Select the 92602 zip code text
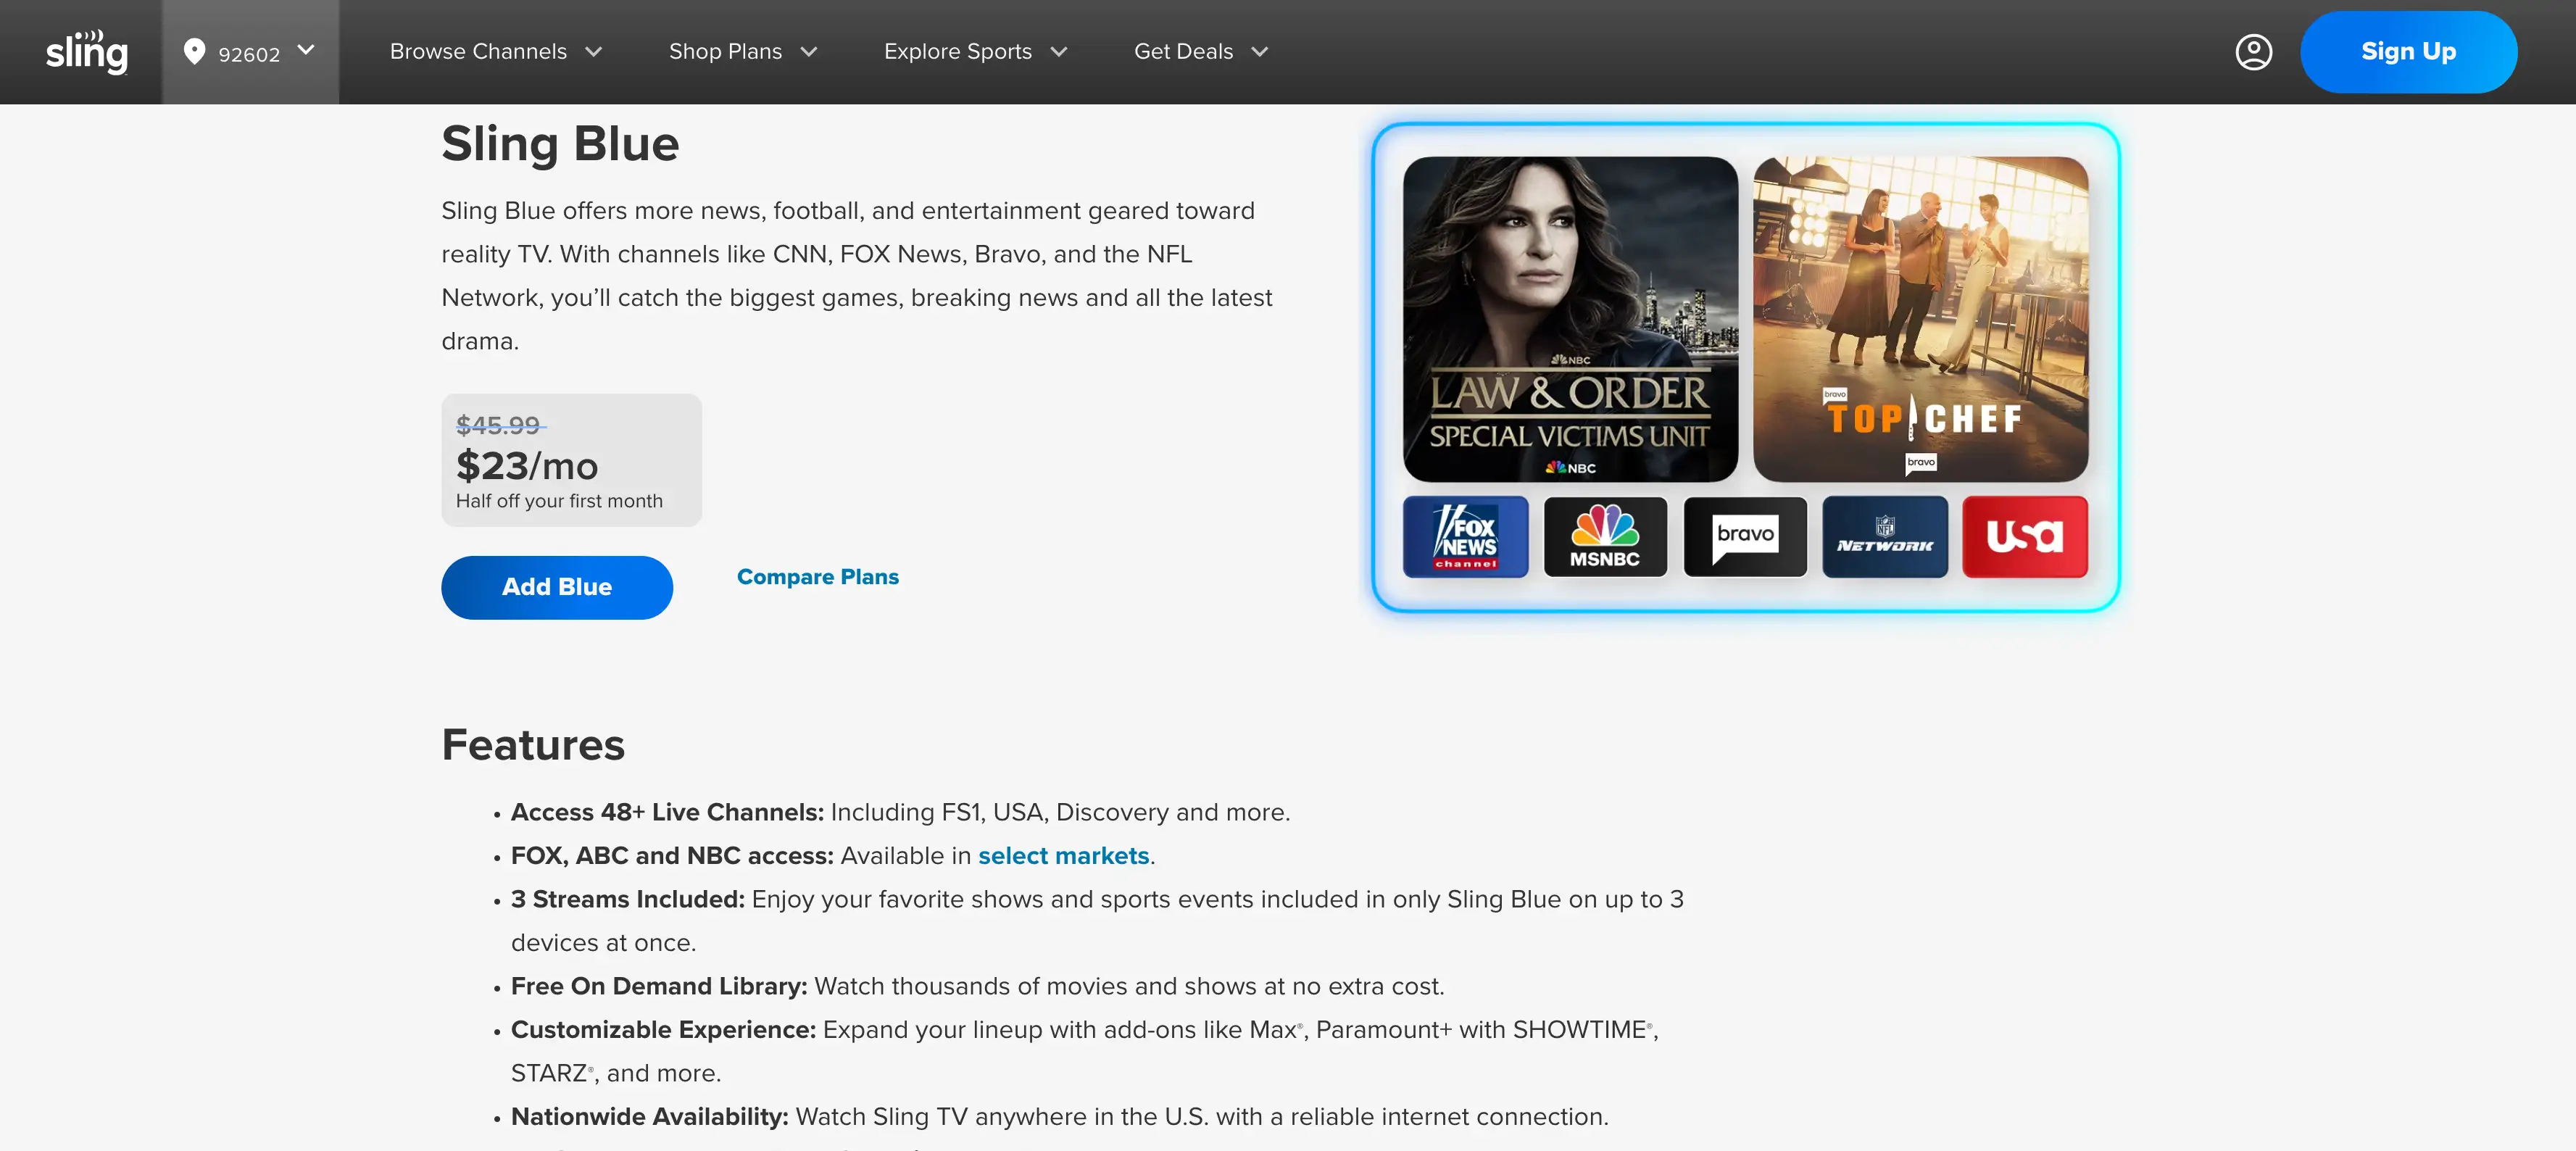The width and height of the screenshot is (2576, 1151). pos(249,54)
